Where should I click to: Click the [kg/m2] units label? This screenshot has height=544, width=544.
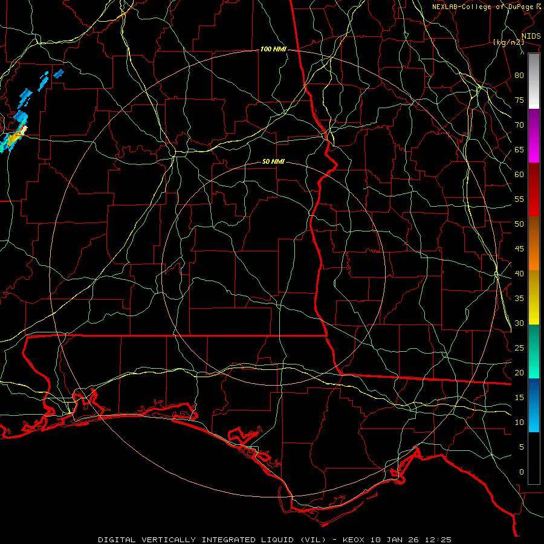[x=508, y=42]
